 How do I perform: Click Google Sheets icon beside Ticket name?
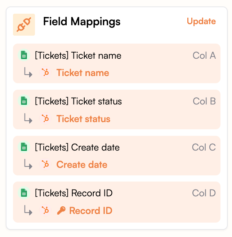(24, 56)
